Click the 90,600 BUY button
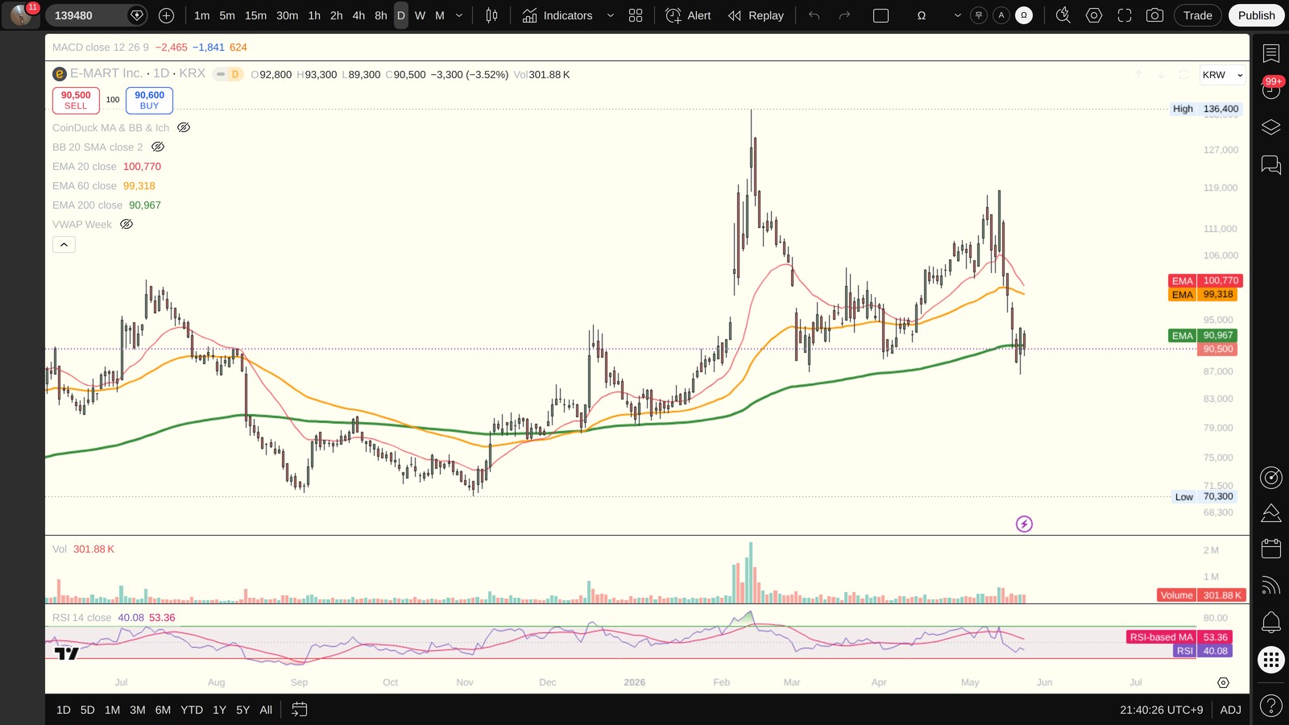 click(x=149, y=100)
